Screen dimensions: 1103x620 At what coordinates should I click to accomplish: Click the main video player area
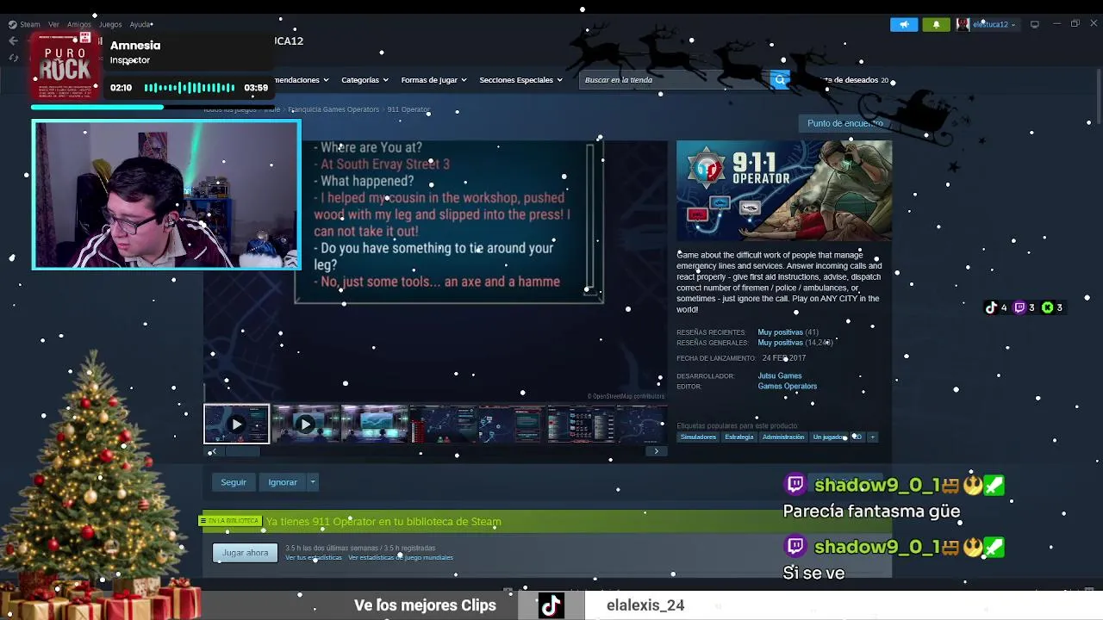coord(435,271)
